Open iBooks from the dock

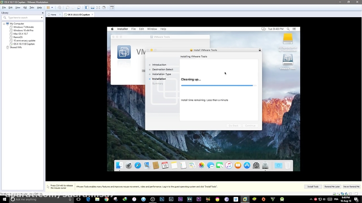pos(238,165)
